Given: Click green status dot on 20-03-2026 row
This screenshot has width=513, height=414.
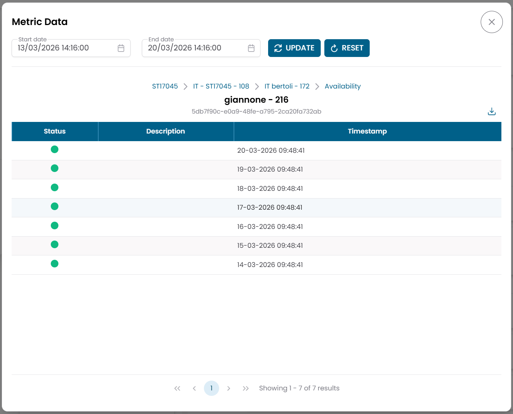Looking at the screenshot, I should coord(54,149).
